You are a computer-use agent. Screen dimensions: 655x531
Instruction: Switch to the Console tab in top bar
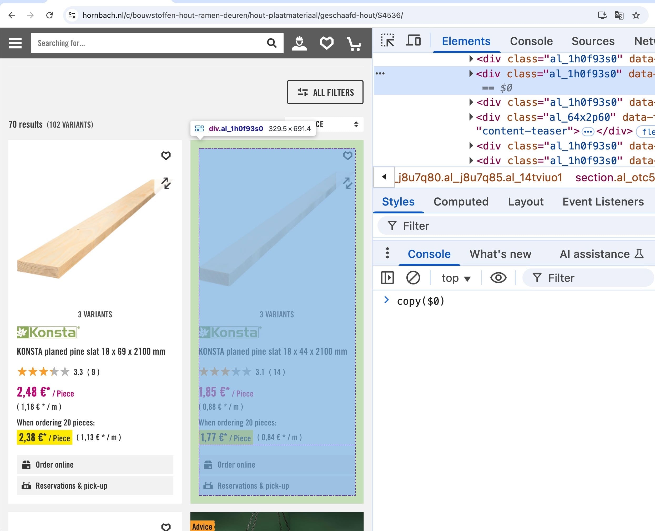531,41
